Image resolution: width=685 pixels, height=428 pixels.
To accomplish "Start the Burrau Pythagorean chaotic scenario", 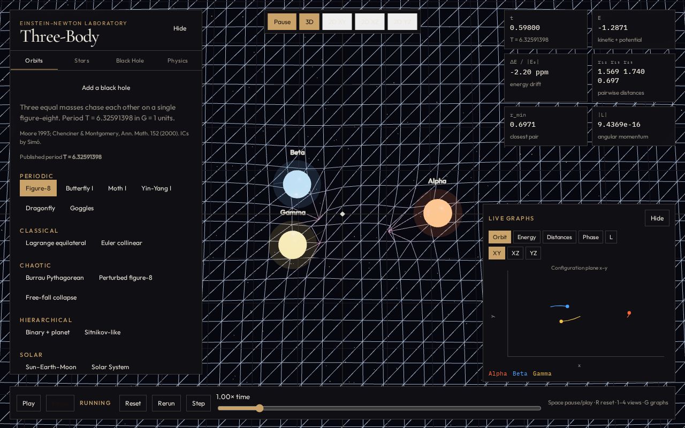I will [55, 278].
